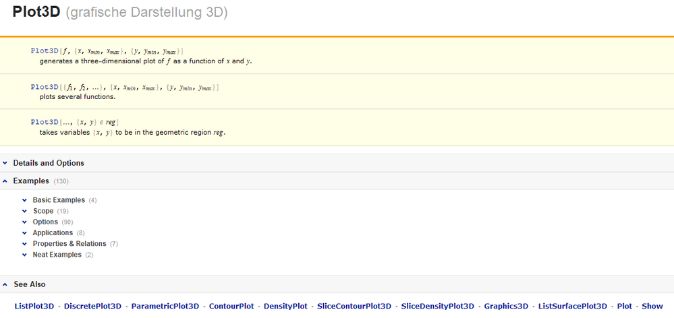Open the SliceDensityPlot3D link

tap(438, 306)
